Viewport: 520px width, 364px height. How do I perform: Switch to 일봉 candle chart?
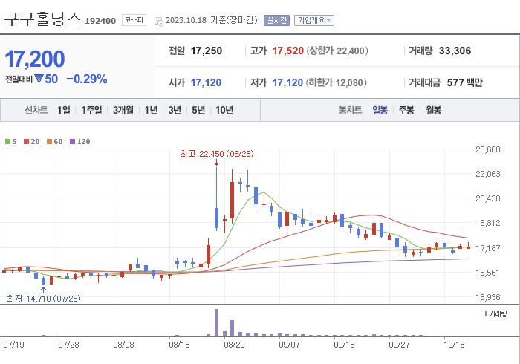click(x=380, y=110)
